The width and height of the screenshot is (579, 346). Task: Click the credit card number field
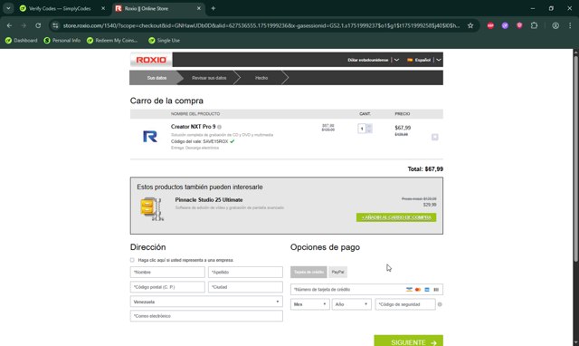tap(366, 290)
